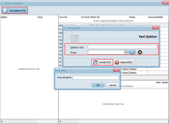Close the Yeni Şablon dialog window

point(155,28)
